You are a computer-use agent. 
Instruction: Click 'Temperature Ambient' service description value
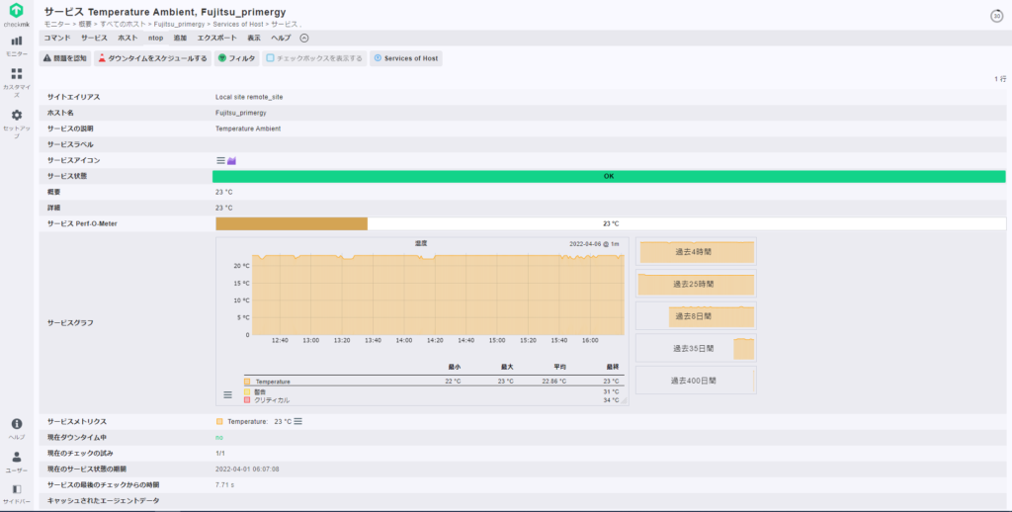pyautogui.click(x=248, y=128)
